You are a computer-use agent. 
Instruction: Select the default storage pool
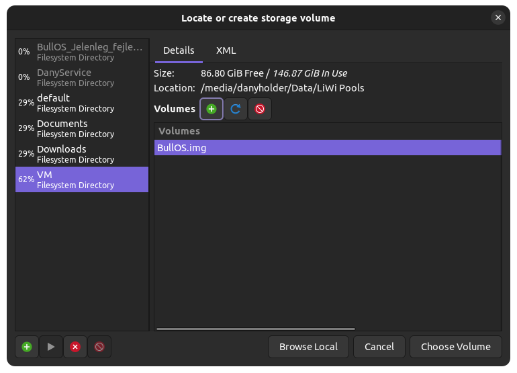(82, 103)
